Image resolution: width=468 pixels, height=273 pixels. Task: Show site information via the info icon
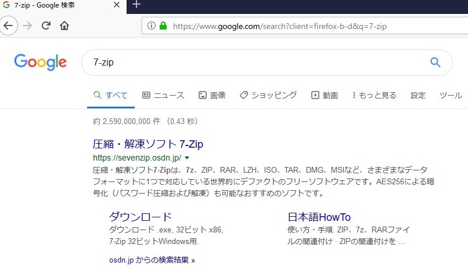pyautogui.click(x=152, y=26)
